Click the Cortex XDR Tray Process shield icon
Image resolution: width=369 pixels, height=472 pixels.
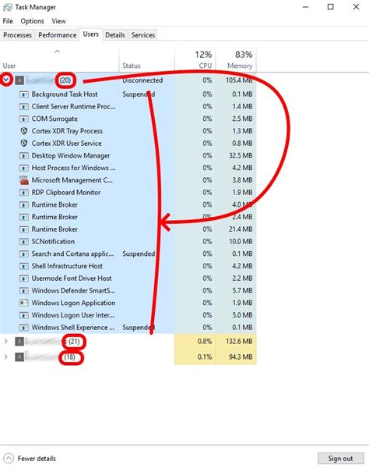pyautogui.click(x=23, y=131)
